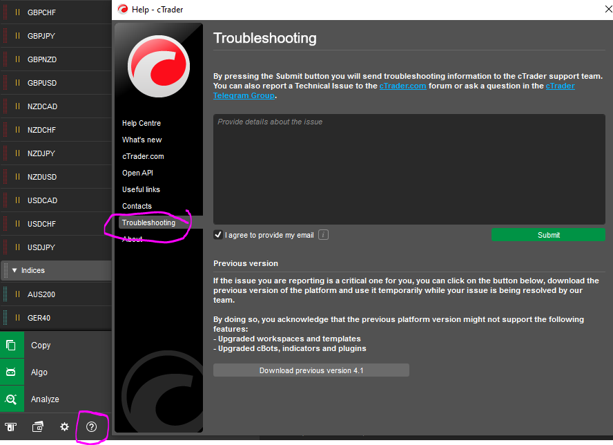Open the settings gear icon
The width and height of the screenshot is (613, 445).
point(64,427)
